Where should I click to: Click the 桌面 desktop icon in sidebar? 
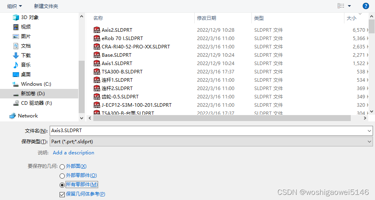pos(16,75)
